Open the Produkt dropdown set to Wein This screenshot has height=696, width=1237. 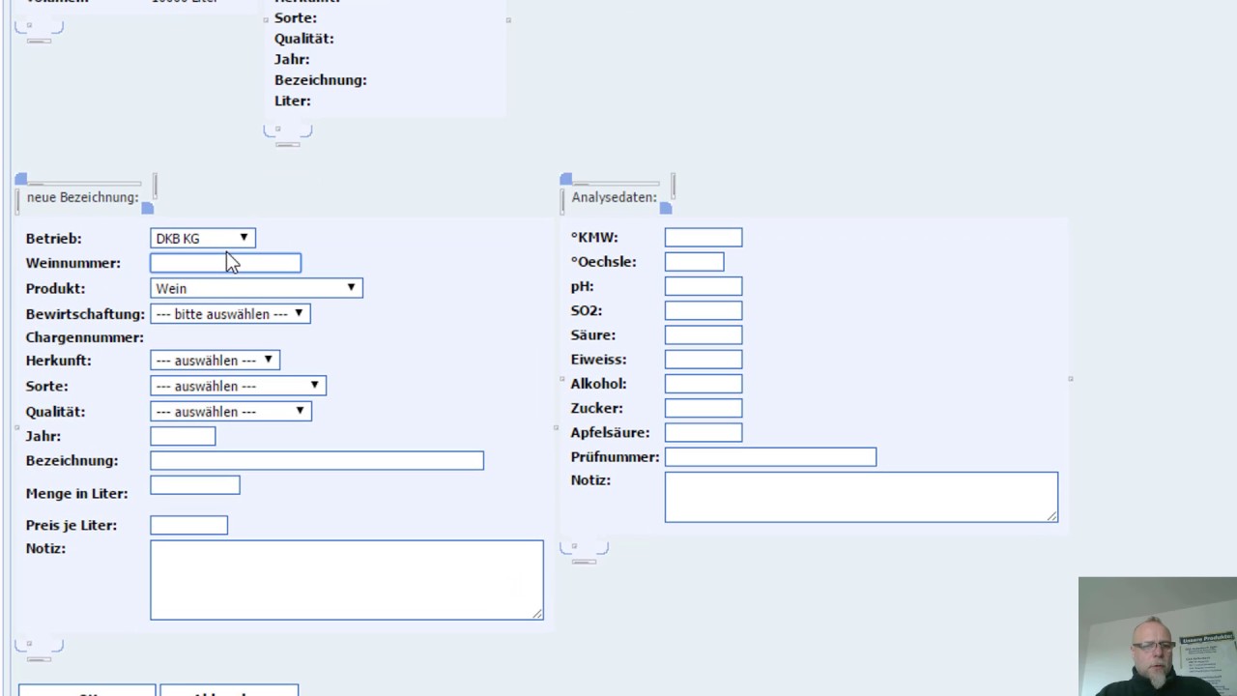click(x=256, y=288)
